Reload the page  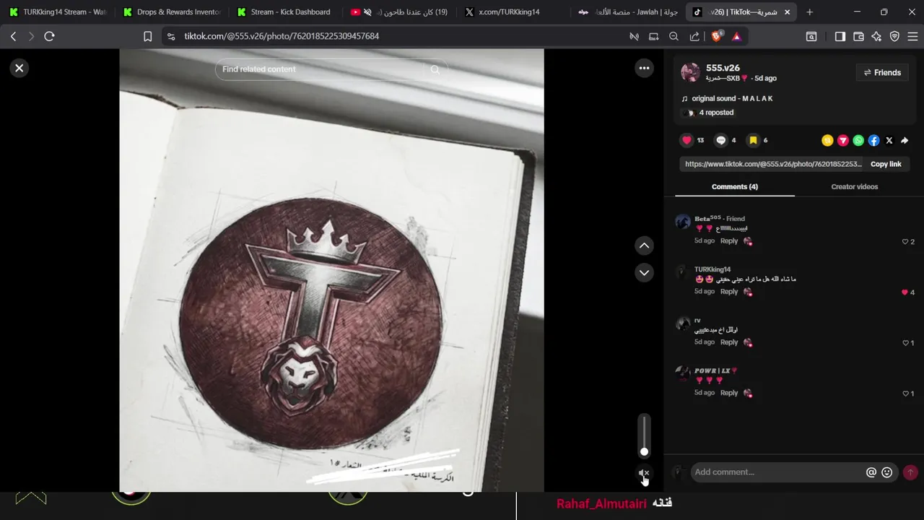pyautogui.click(x=49, y=36)
